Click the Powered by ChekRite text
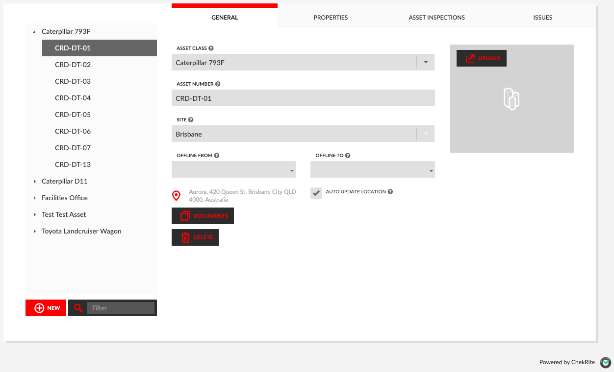Screen dimensions: 614x372 point(567,363)
